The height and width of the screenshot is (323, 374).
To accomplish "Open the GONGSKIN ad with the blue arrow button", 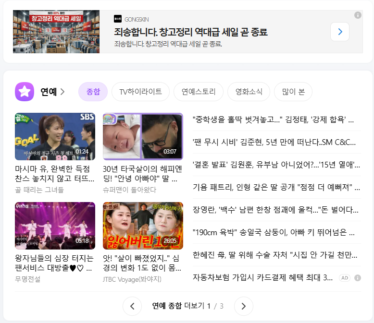I will tap(340, 32).
